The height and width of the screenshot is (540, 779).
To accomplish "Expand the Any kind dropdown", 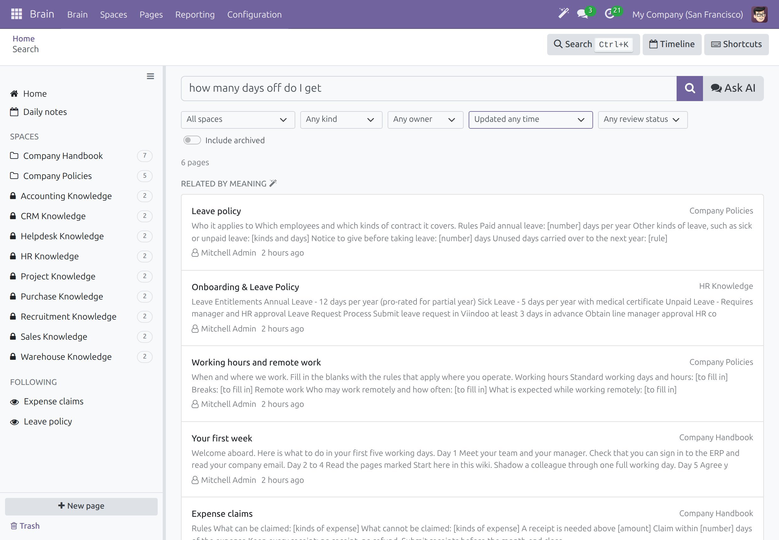I will (341, 119).
